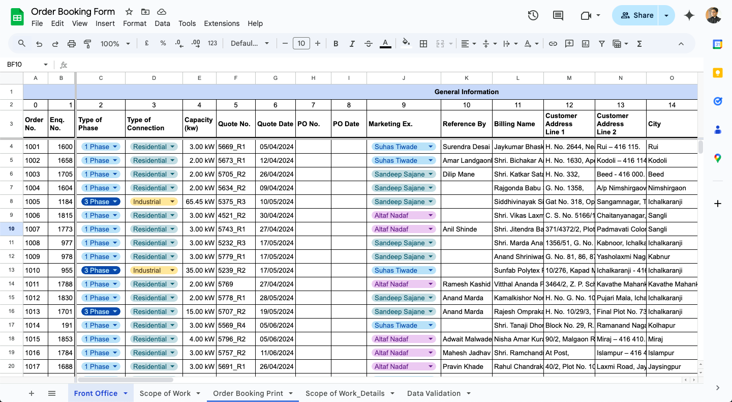
Task: Click the Google account profile picture
Action: tap(714, 15)
